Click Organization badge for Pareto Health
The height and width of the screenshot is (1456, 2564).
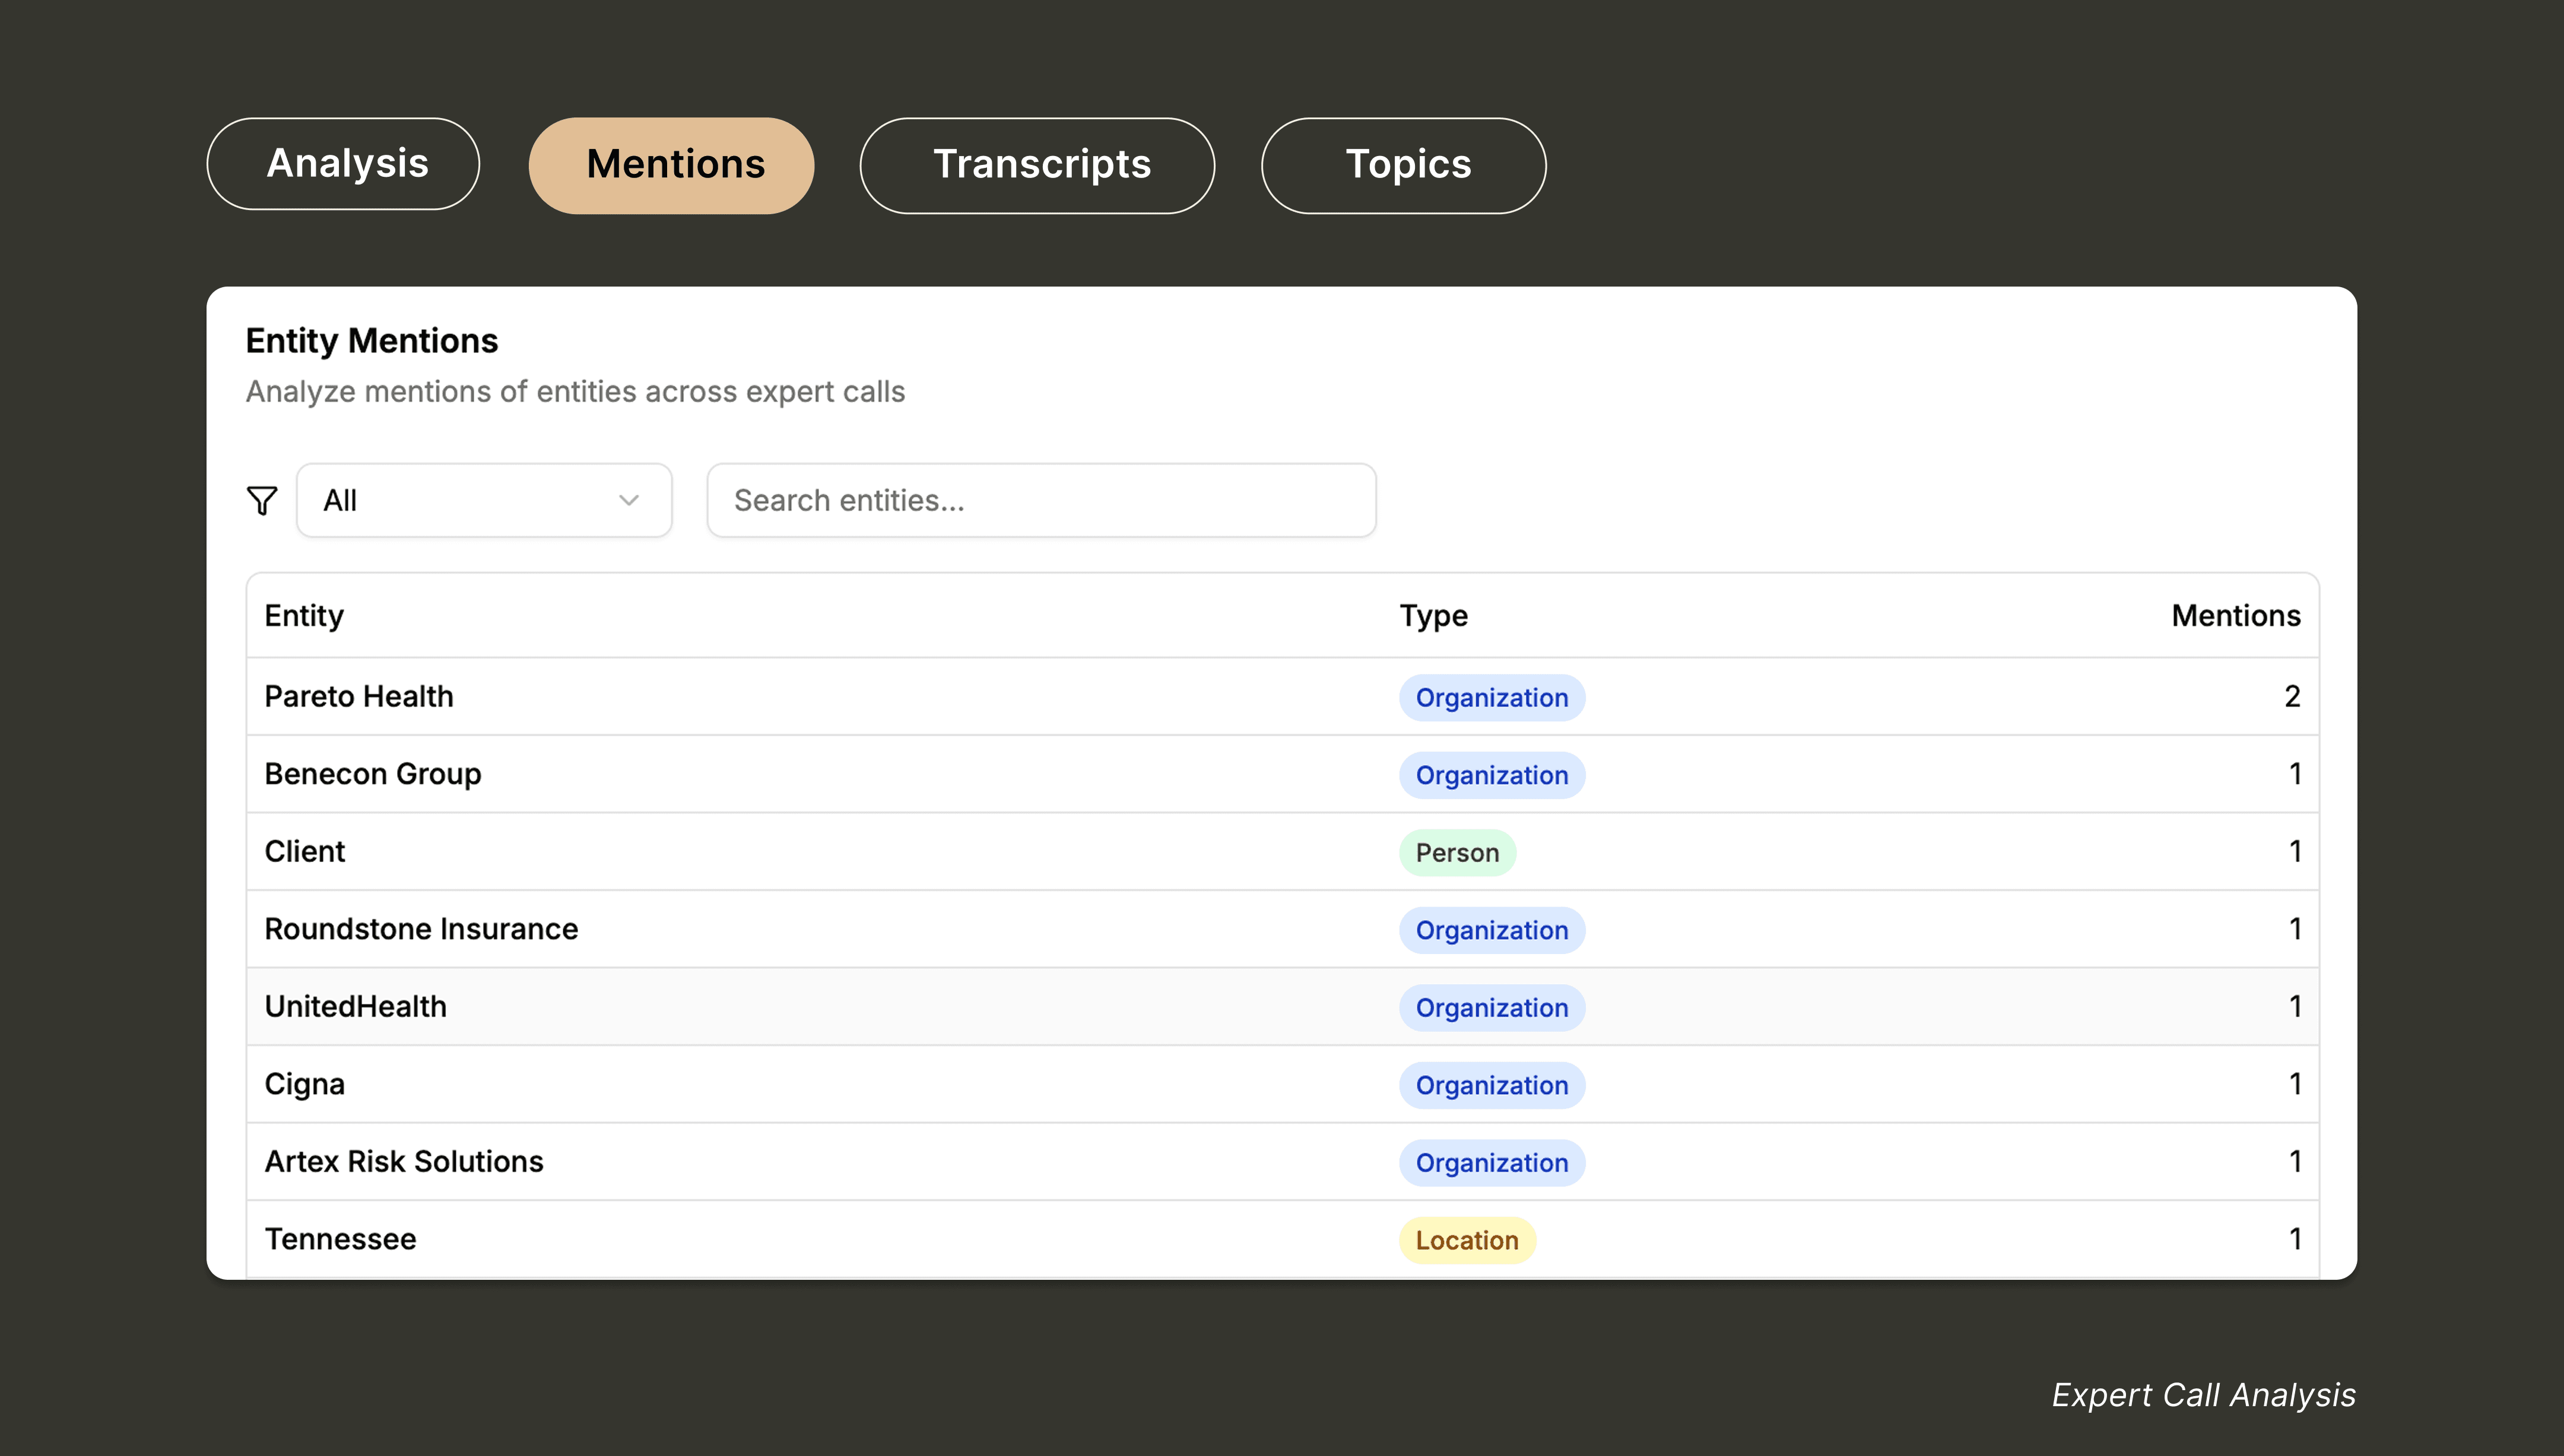[x=1491, y=698]
